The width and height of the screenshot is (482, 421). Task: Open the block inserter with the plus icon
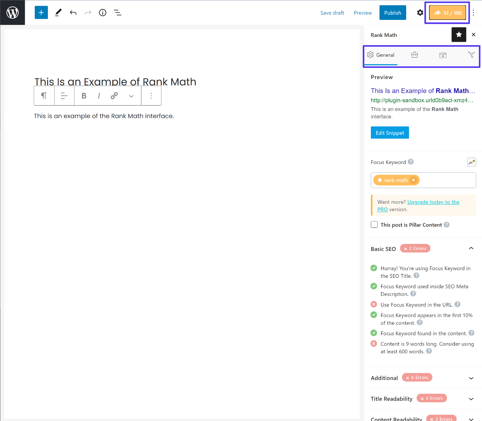(x=41, y=12)
